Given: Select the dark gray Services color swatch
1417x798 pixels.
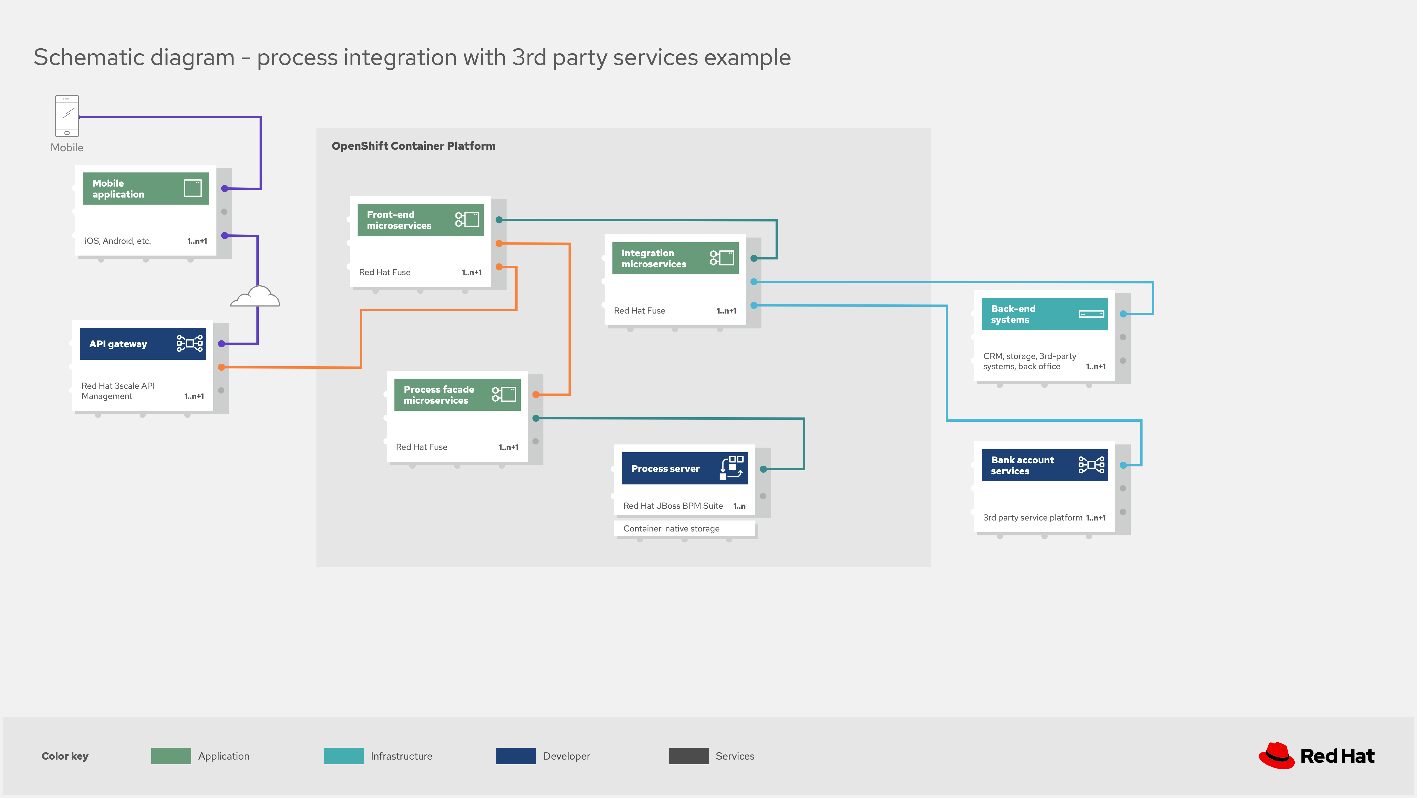Looking at the screenshot, I should [688, 756].
